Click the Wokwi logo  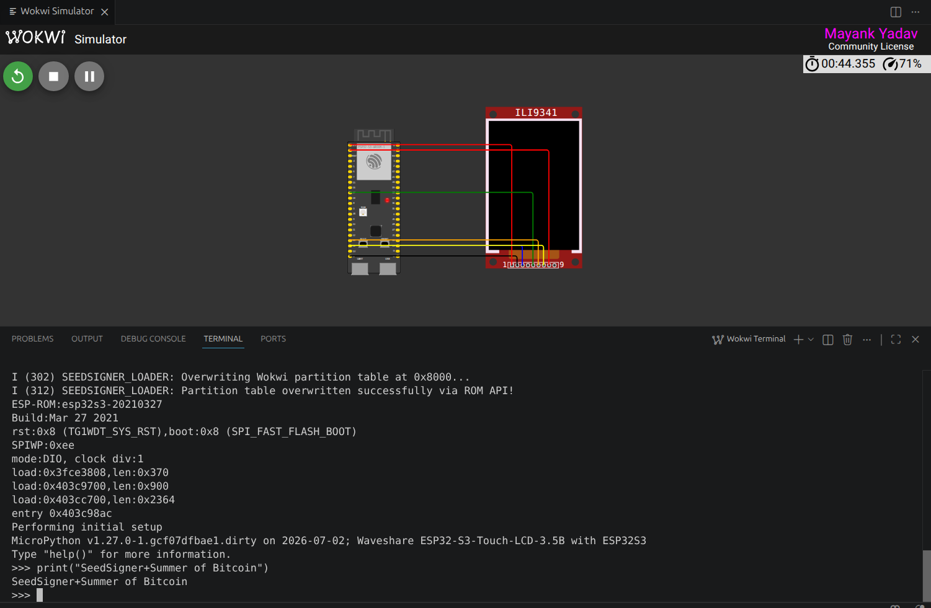pos(35,37)
